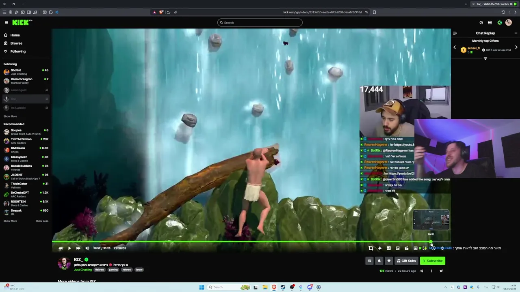Viewport: 520px width, 292px height.
Task: Fast forward the video
Action: 78,248
